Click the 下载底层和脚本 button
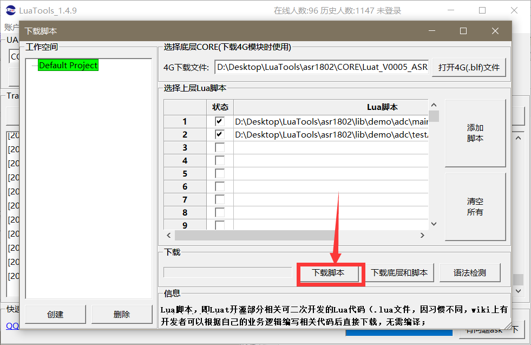 point(399,273)
